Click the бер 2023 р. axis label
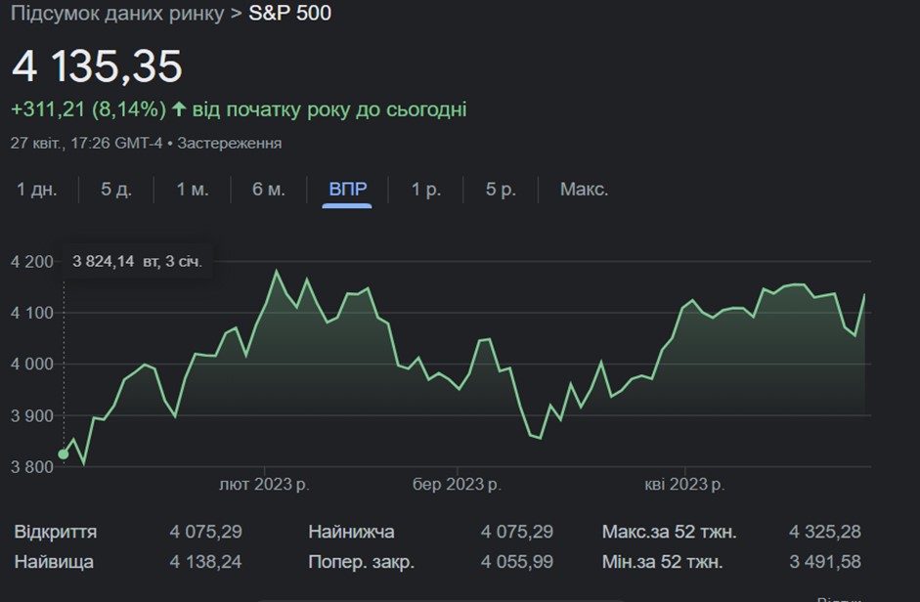Viewport: 920px width, 602px height. click(457, 485)
